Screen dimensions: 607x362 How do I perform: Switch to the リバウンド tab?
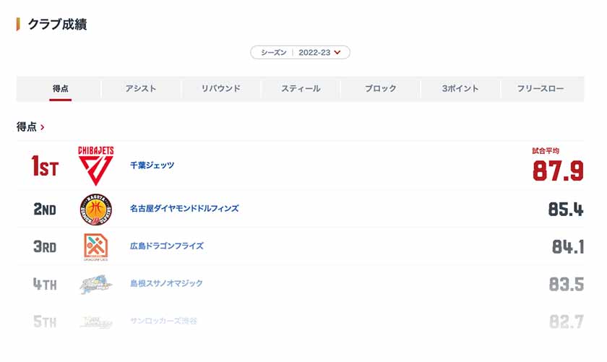221,89
